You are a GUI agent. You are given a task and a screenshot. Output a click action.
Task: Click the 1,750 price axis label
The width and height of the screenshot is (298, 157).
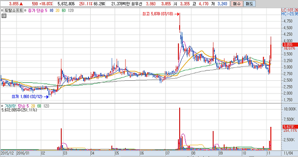pyautogui.click(x=288, y=100)
